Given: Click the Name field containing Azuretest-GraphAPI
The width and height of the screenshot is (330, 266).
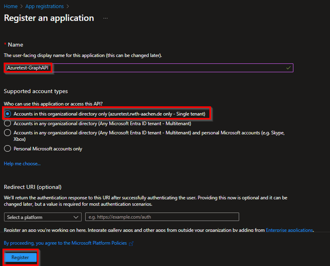Looking at the screenshot, I should [147, 68].
